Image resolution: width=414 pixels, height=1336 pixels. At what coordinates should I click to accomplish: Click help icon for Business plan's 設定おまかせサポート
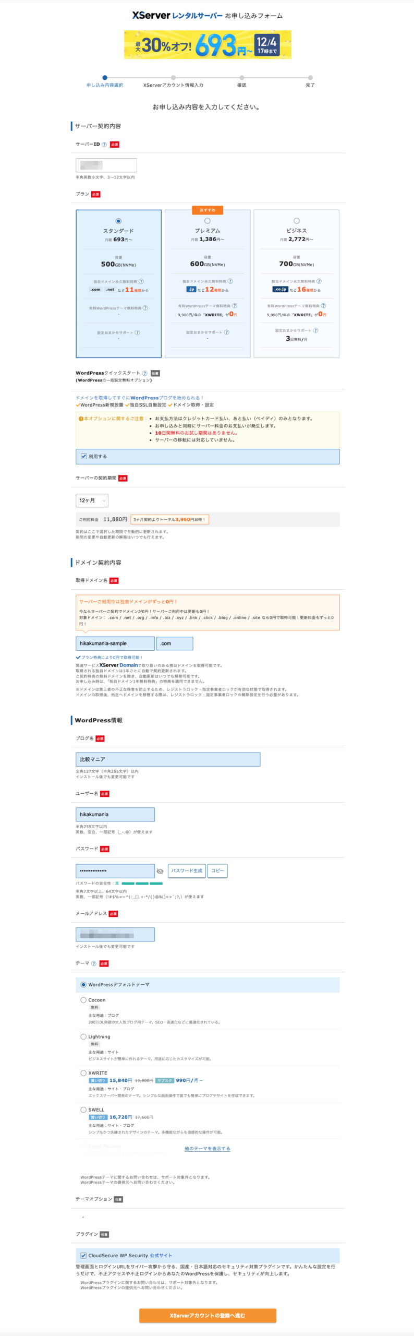click(x=315, y=330)
